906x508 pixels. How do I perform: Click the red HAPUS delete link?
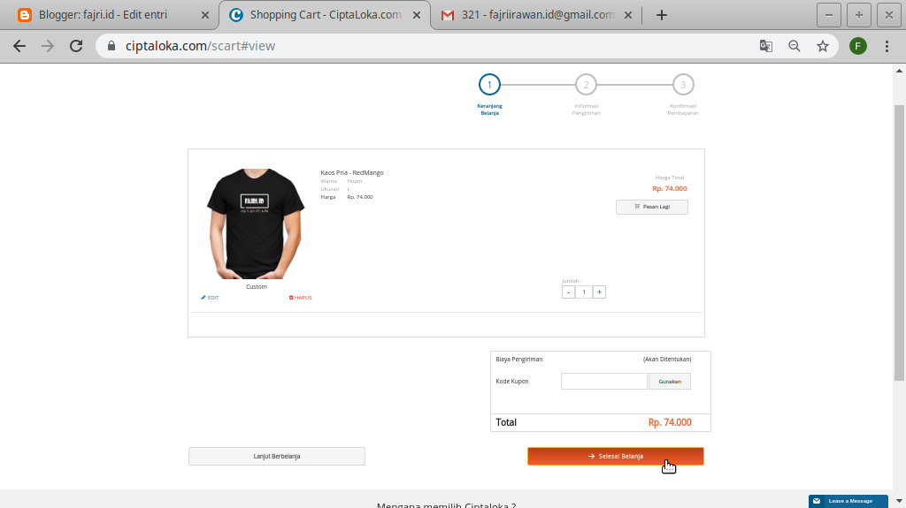[301, 298]
